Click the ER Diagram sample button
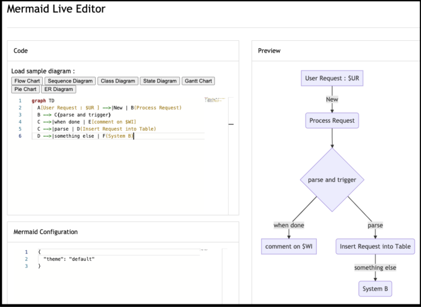This screenshot has height=307, width=421. tap(58, 89)
